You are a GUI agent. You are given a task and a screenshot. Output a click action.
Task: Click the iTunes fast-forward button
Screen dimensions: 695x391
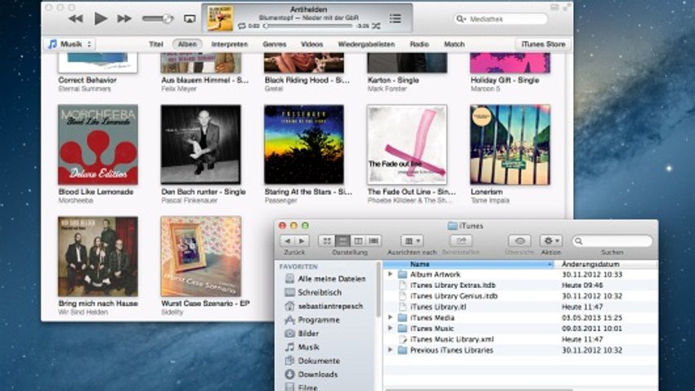pyautogui.click(x=124, y=19)
